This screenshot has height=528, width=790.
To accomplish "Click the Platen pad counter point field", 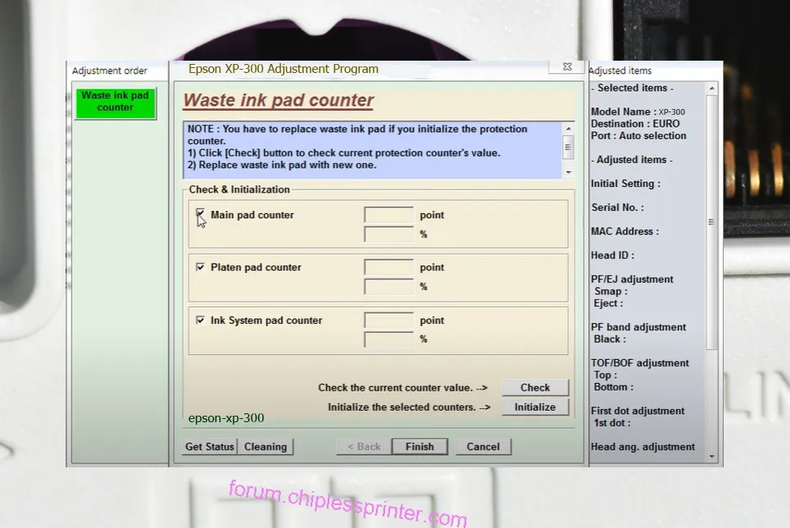I will click(x=388, y=267).
